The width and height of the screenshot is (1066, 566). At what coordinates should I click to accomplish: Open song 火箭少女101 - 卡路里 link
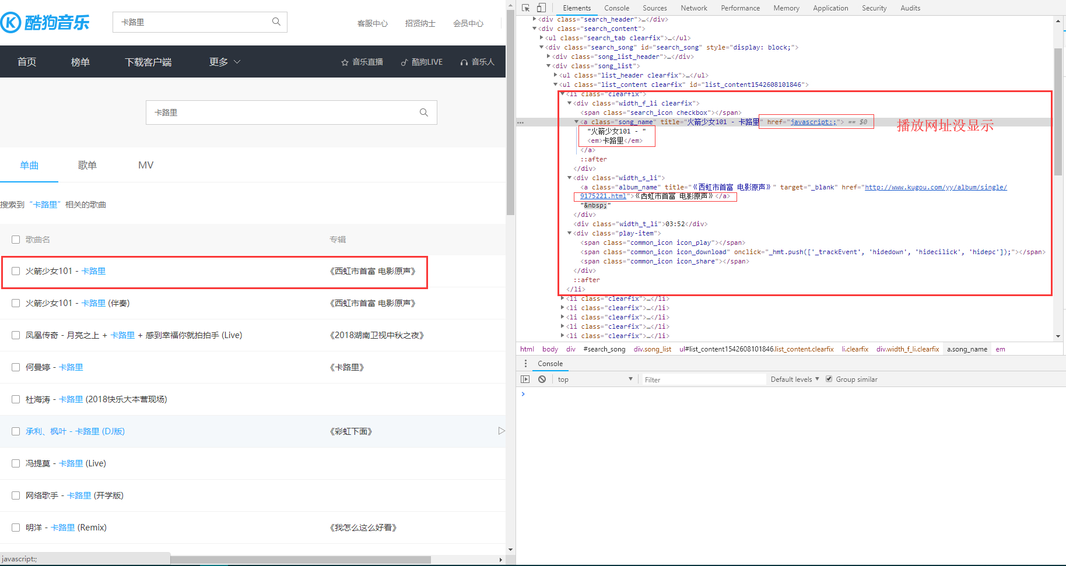pyautogui.click(x=65, y=271)
